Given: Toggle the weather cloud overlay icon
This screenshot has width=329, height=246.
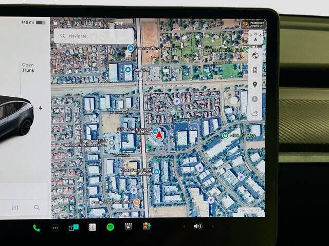Looking at the screenshot, I should (x=254, y=114).
